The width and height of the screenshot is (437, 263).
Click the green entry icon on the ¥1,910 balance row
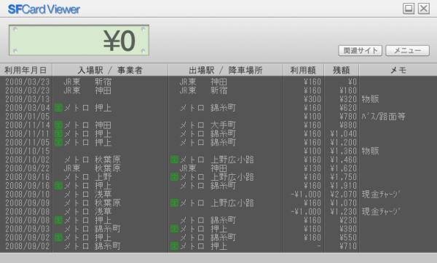point(58,186)
